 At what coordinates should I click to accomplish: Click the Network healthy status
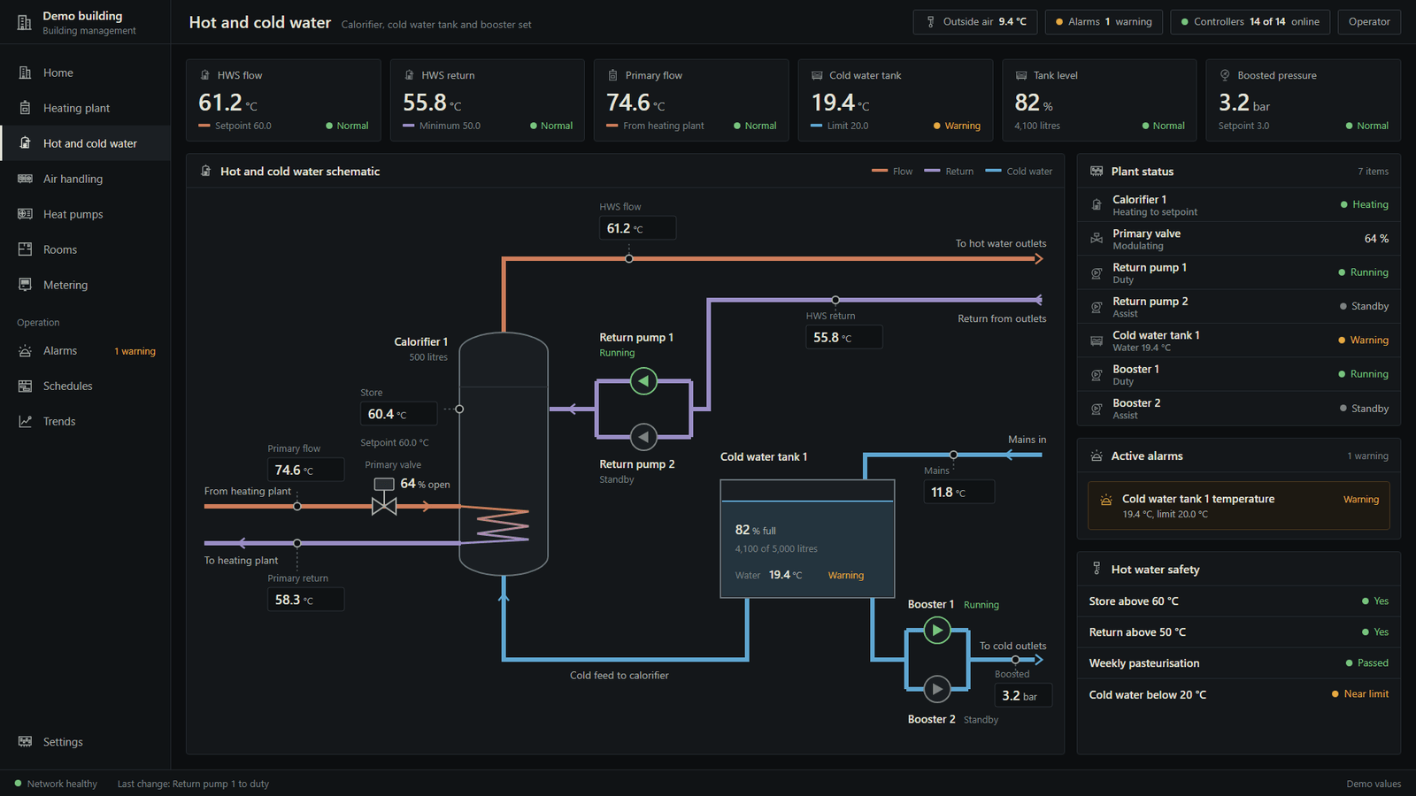56,784
